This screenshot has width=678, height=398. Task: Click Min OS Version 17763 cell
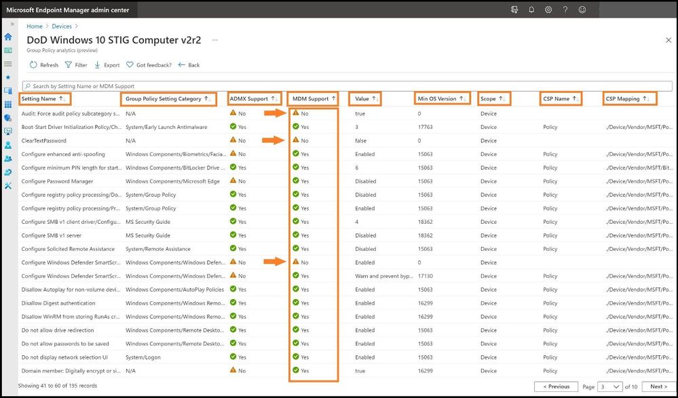[425, 127]
